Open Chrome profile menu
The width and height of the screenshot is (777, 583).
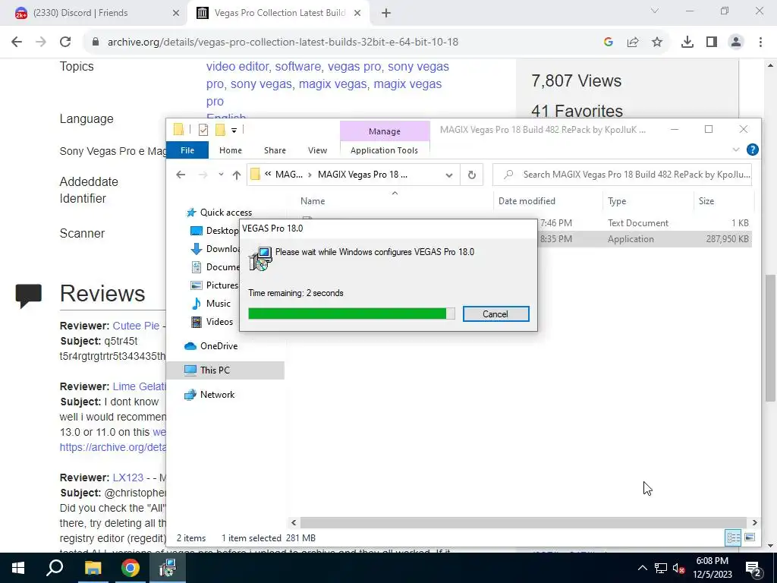[x=736, y=43]
